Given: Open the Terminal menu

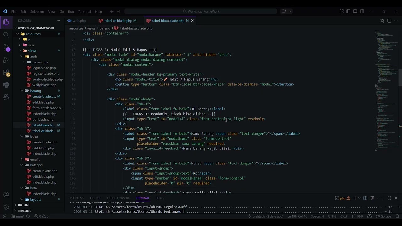Looking at the screenshot, I should 84,12.
